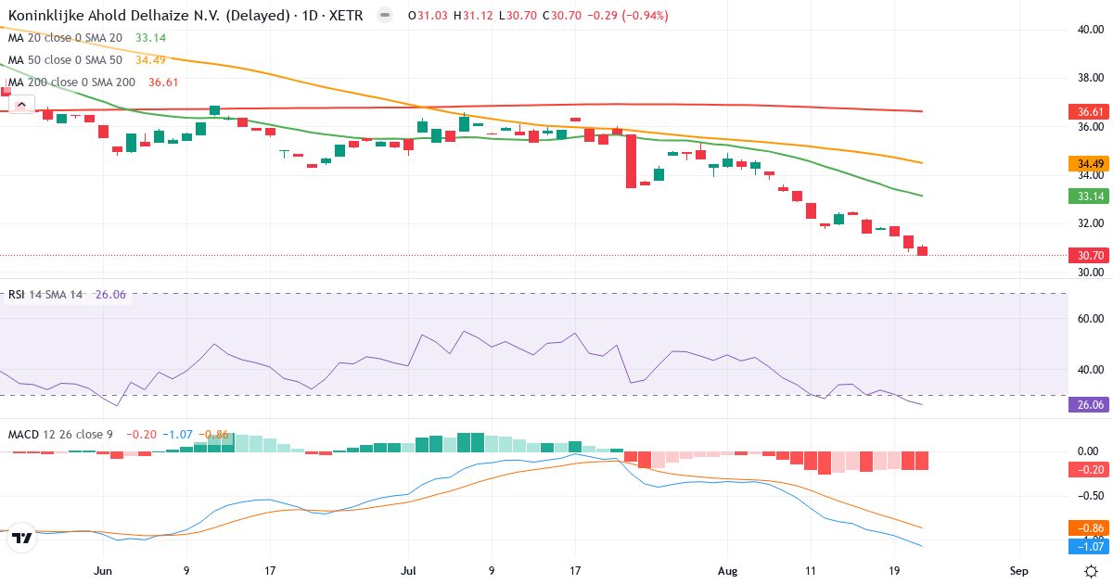Click the -0.86 MACD signal axis label
This screenshot has height=584, width=1113.
point(1090,527)
